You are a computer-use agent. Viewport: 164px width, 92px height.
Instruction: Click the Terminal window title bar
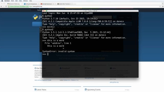[x=90, y=11]
